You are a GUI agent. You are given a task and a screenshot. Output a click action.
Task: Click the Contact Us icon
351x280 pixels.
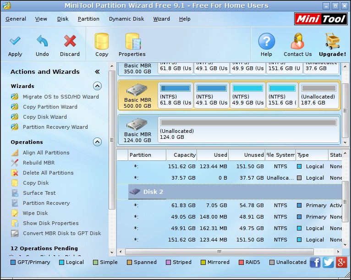point(297,41)
